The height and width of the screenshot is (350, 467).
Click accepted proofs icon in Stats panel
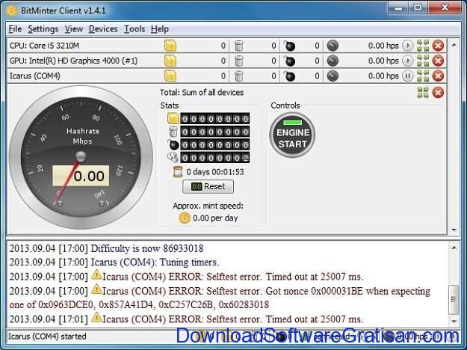click(x=173, y=119)
